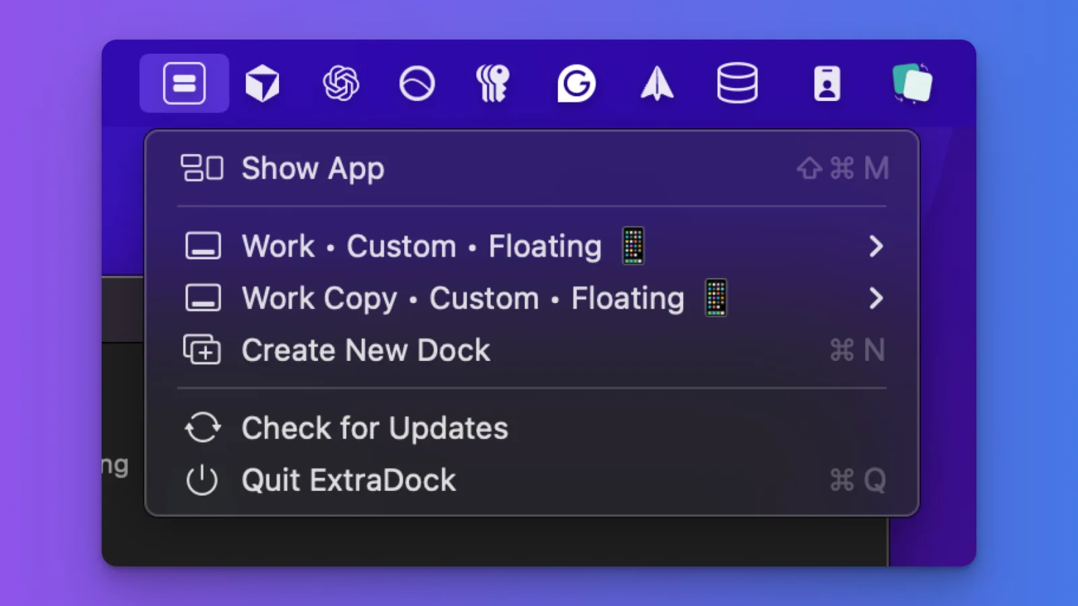Choose Quit ExtraDock
The height and width of the screenshot is (606, 1078).
532,481
